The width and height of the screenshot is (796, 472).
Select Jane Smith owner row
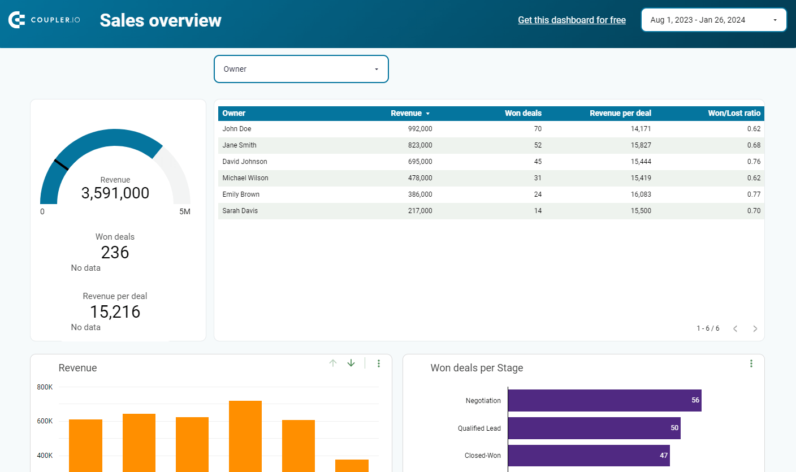[491, 145]
